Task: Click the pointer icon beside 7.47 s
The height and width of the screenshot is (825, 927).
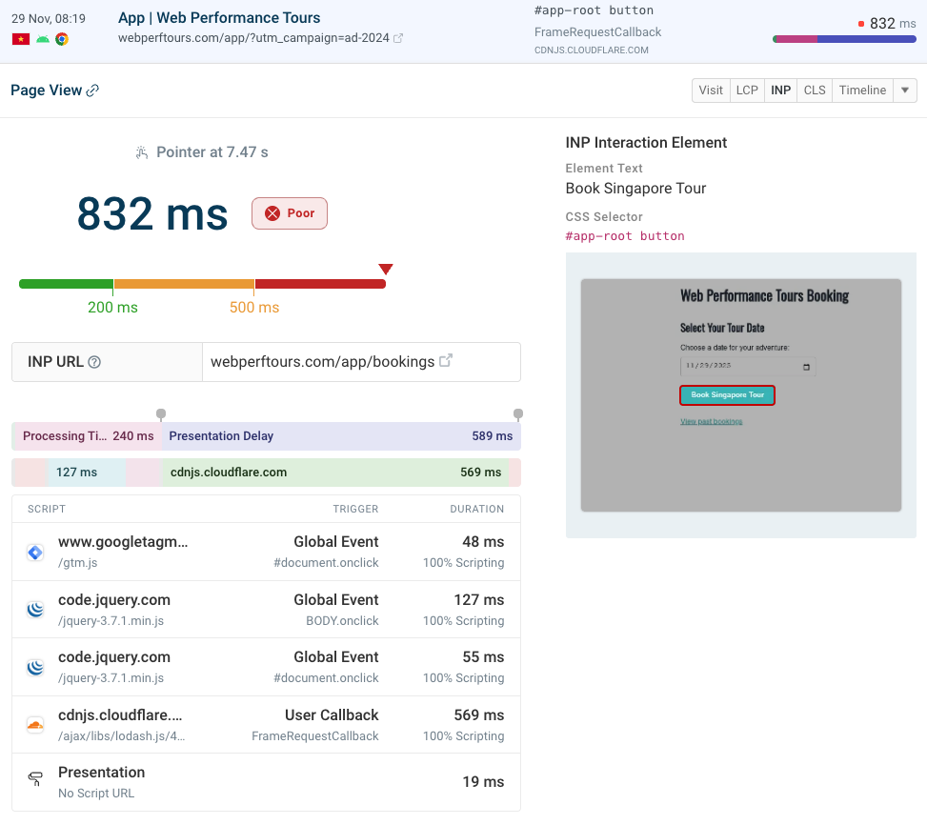Action: (x=141, y=152)
